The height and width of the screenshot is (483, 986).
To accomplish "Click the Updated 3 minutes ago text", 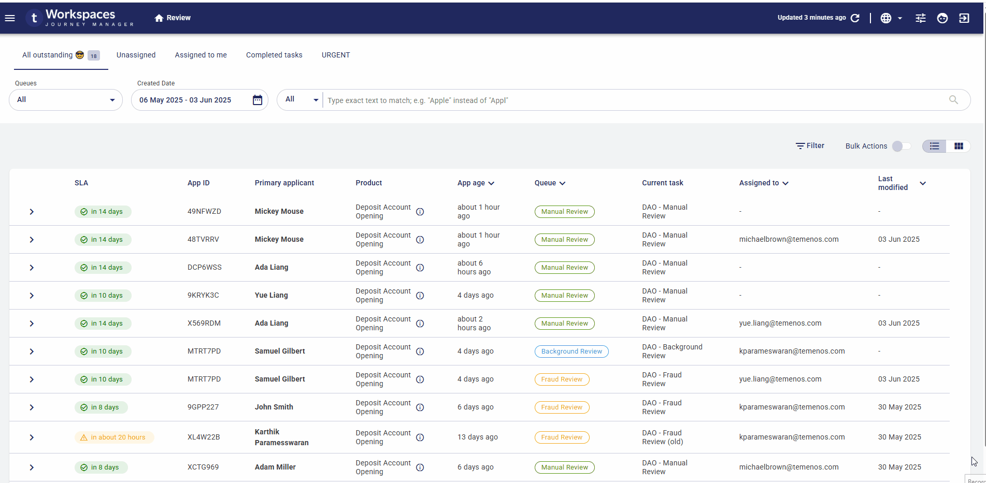I will tap(811, 18).
